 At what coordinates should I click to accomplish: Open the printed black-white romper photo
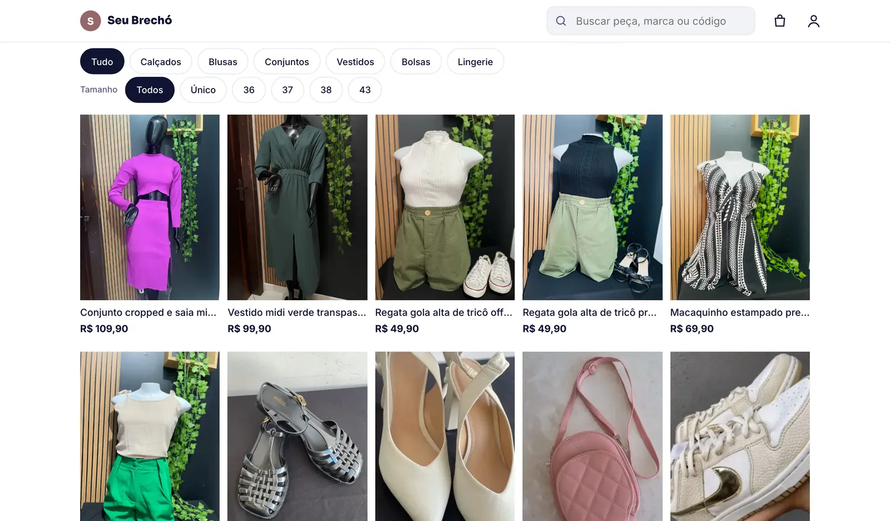[740, 207]
